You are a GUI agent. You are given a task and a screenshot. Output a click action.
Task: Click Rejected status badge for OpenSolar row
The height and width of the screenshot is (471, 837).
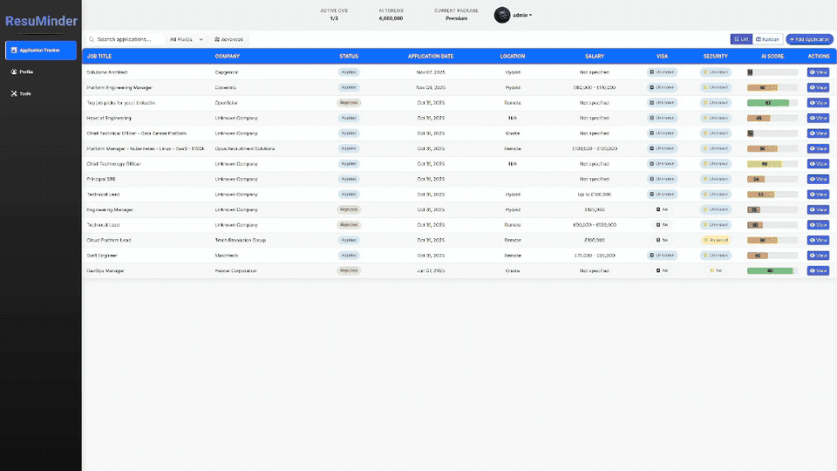click(349, 103)
